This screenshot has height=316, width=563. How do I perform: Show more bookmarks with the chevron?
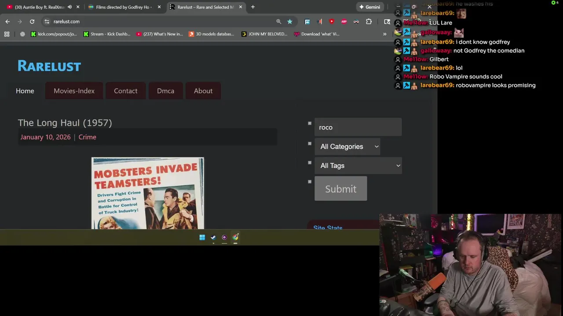coord(385,34)
